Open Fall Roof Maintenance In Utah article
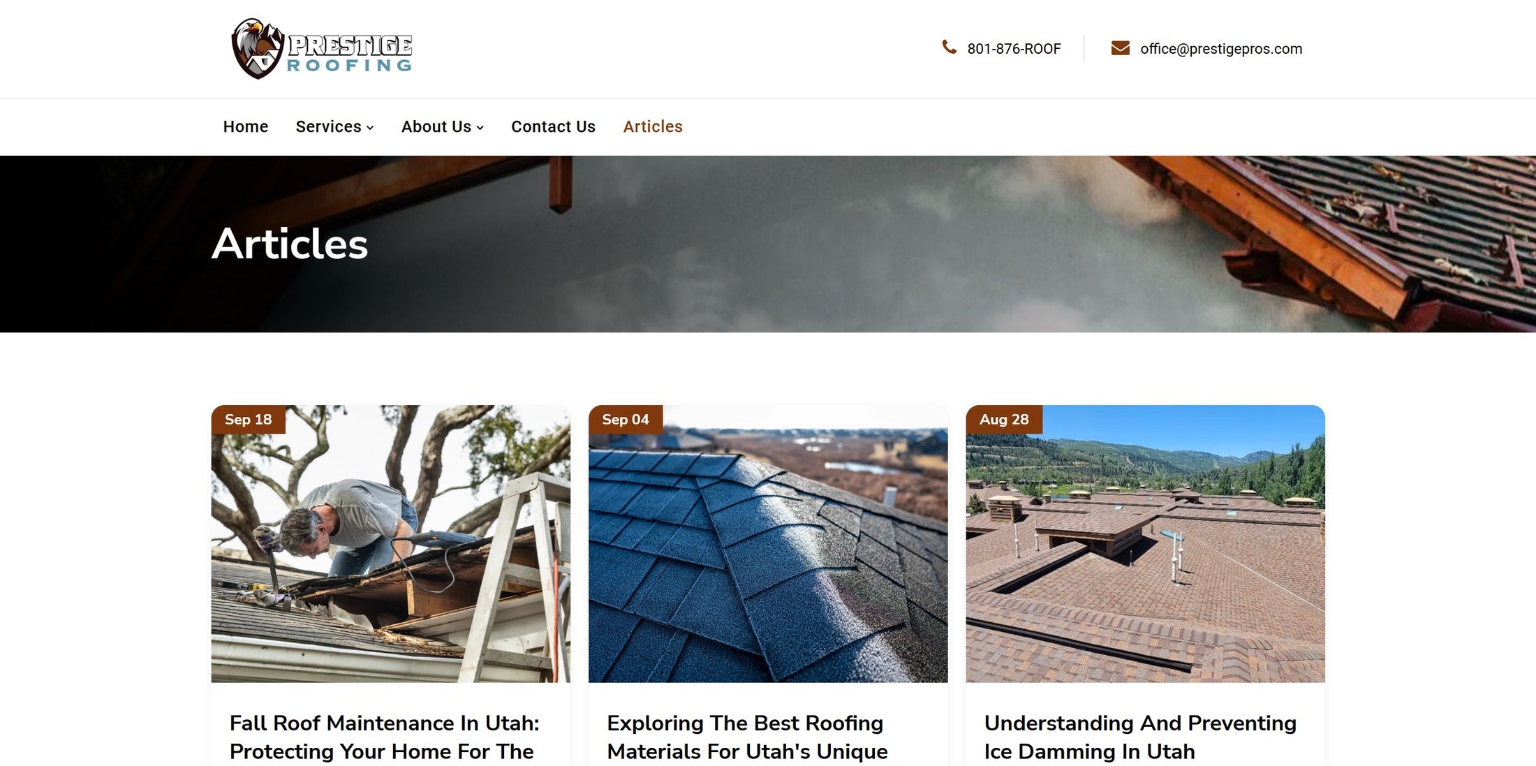Screen dimensions: 1536x766 click(x=385, y=737)
